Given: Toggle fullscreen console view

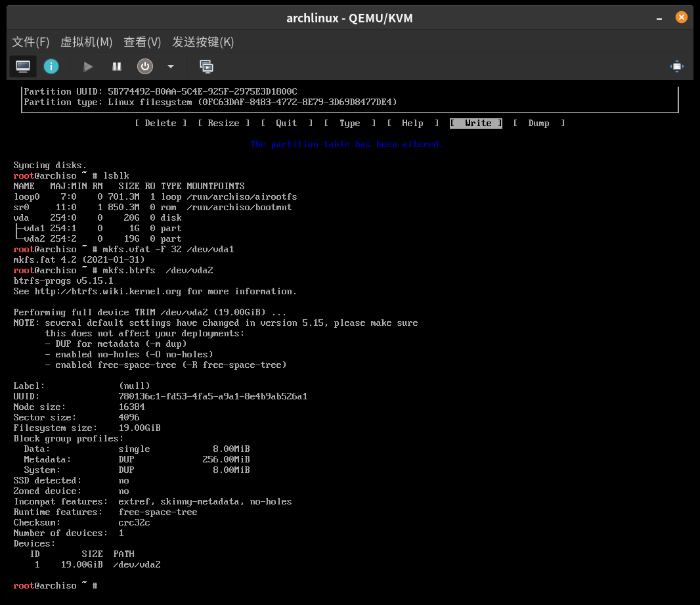Looking at the screenshot, I should pos(677,66).
